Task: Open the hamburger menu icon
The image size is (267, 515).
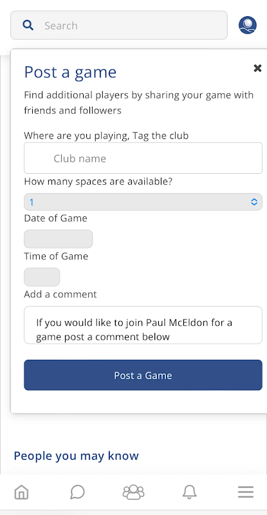Action: 246,492
